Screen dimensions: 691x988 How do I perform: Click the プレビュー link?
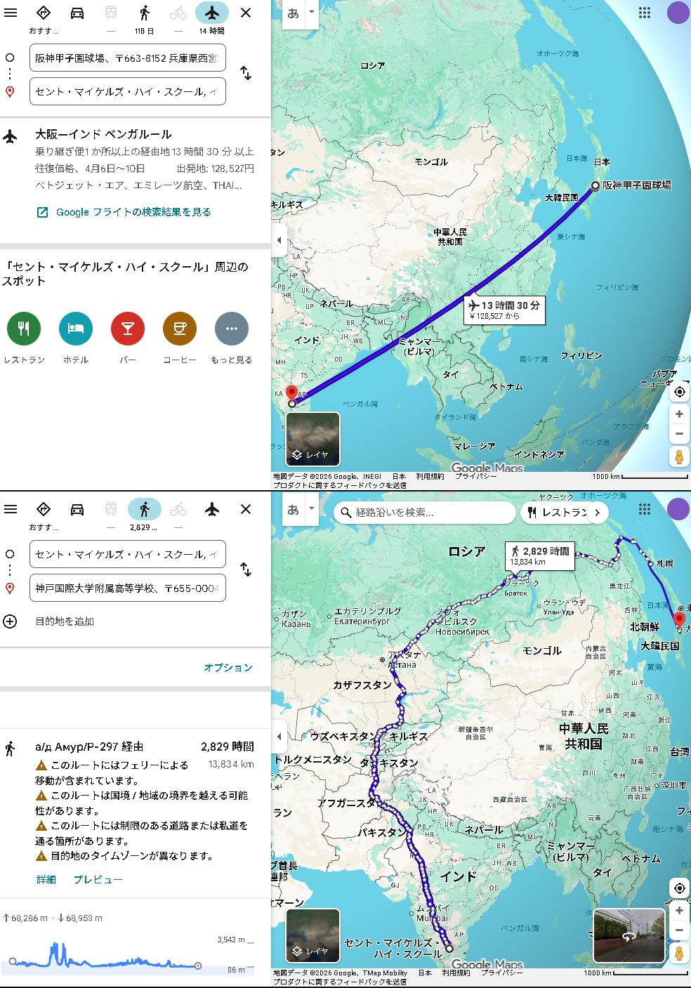point(98,880)
